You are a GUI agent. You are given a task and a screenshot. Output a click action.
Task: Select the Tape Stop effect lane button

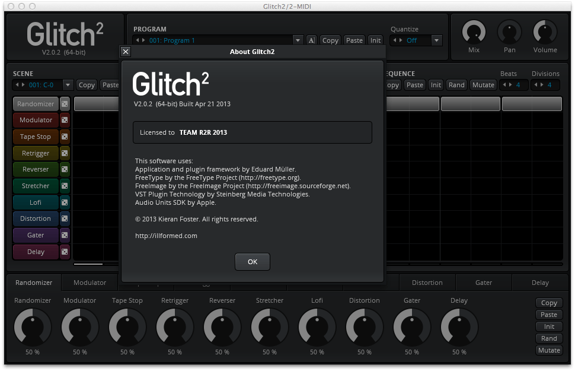[36, 137]
